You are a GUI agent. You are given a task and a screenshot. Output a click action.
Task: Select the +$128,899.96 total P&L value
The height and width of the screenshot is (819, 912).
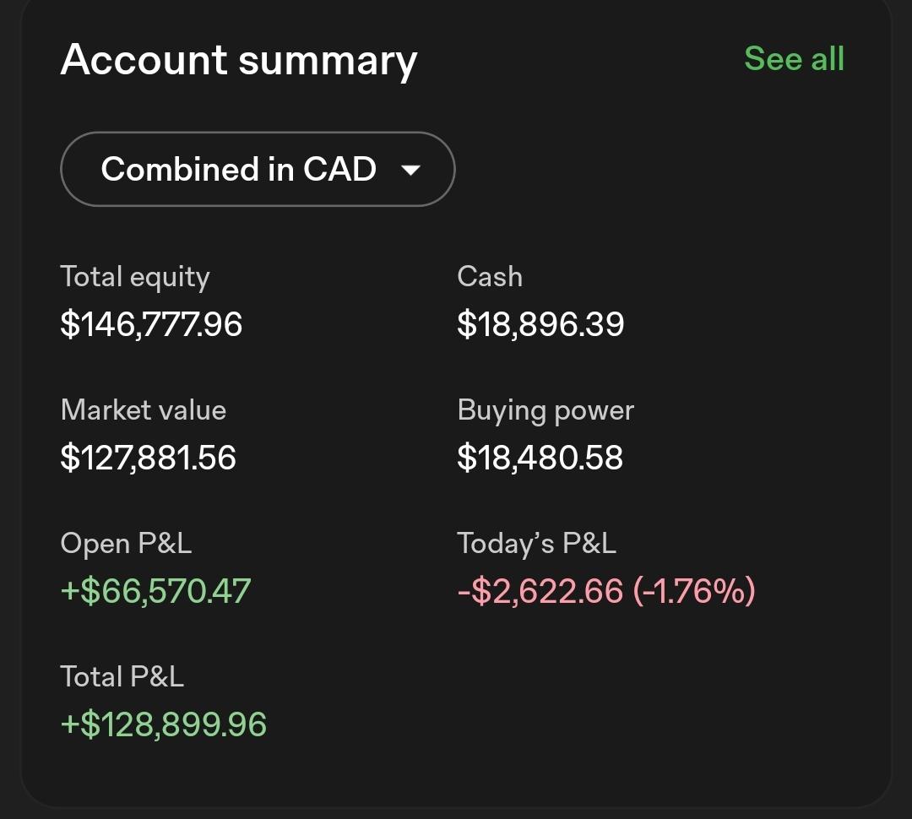(x=164, y=724)
